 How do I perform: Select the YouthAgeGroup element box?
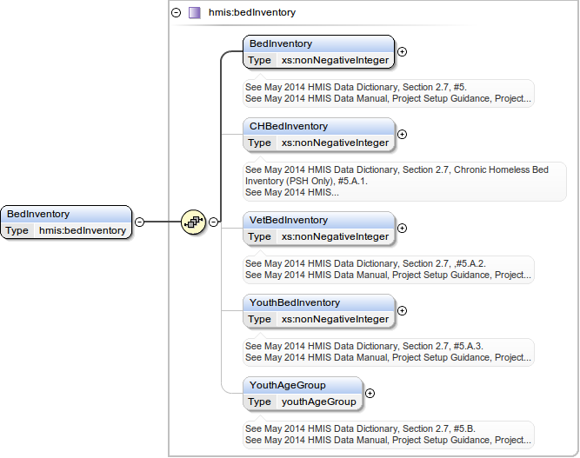tap(303, 385)
